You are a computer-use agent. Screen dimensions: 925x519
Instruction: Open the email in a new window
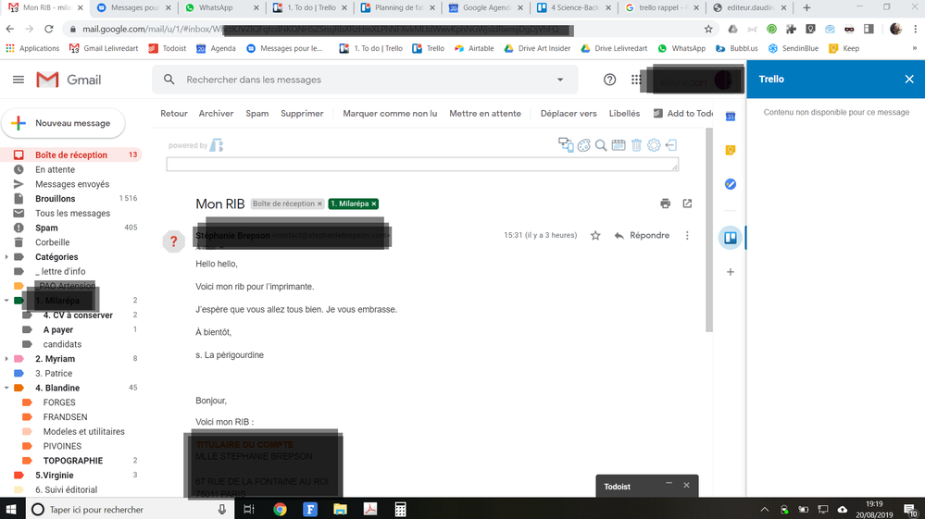pos(687,204)
